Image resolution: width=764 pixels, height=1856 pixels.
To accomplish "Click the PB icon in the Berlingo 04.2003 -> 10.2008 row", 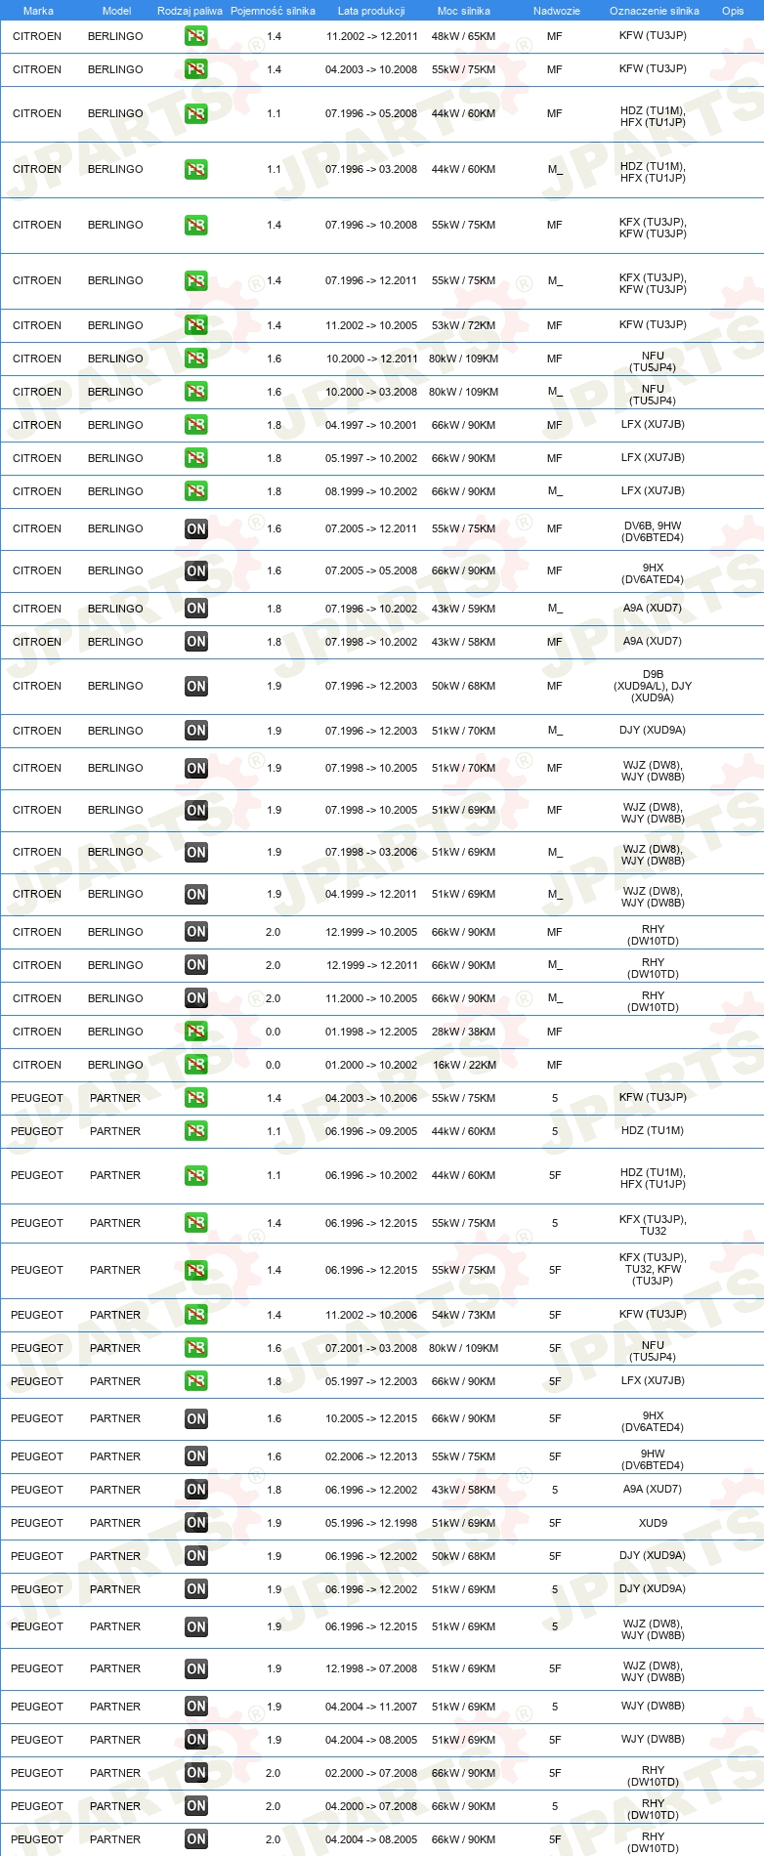I will click(196, 69).
